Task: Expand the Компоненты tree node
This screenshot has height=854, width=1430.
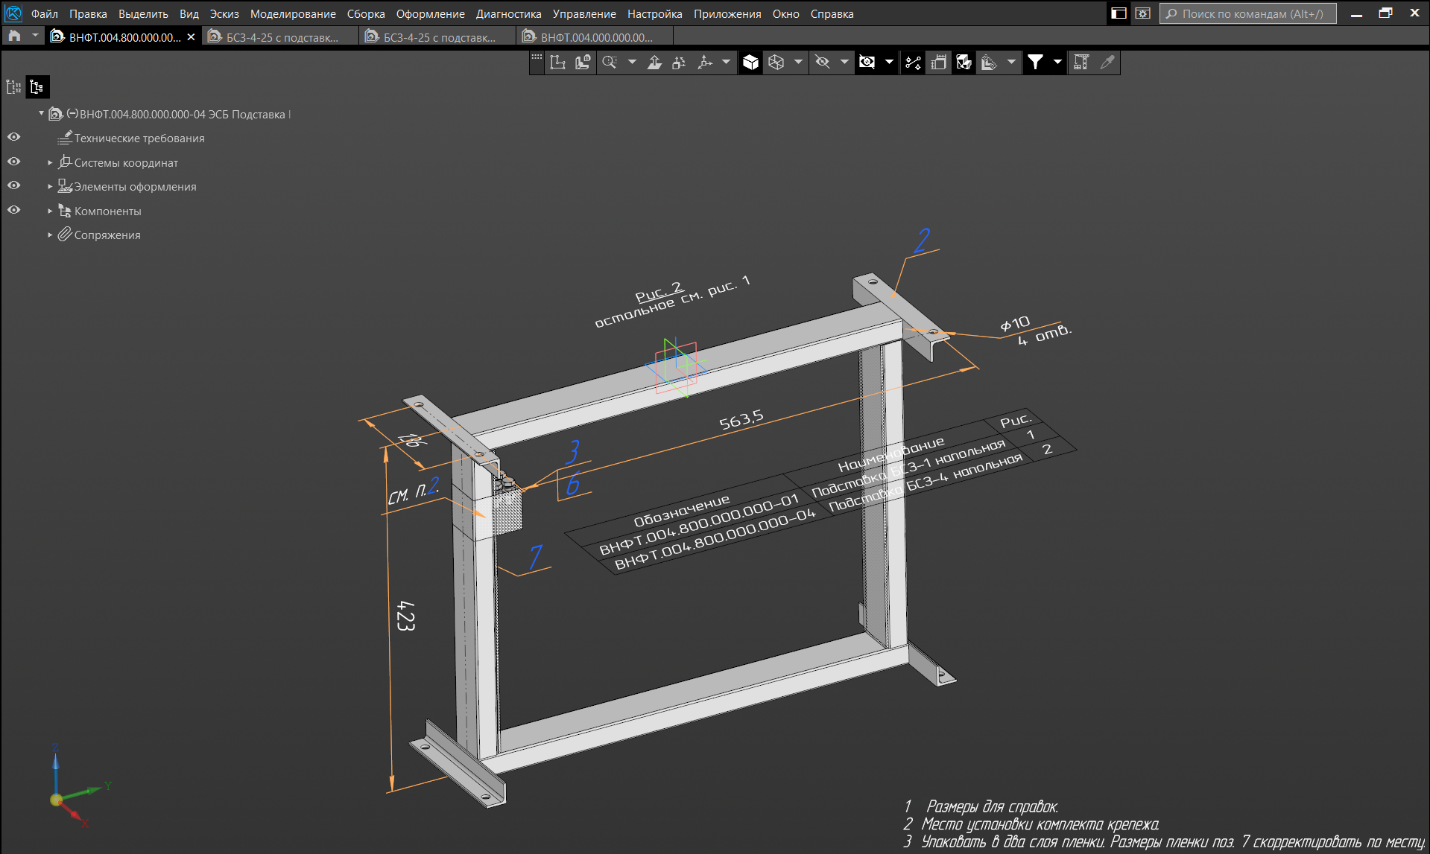Action: (x=50, y=211)
